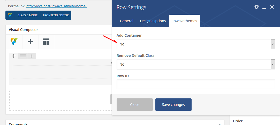The height and width of the screenshot is (125, 280).
Task: Select the Inwavethemes tab
Action: (185, 21)
